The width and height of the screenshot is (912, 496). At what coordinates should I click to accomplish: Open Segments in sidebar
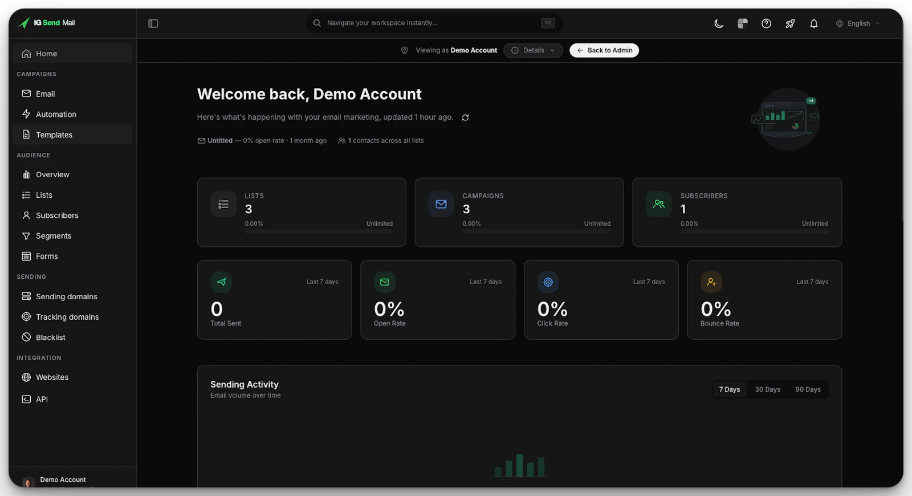[72, 236]
